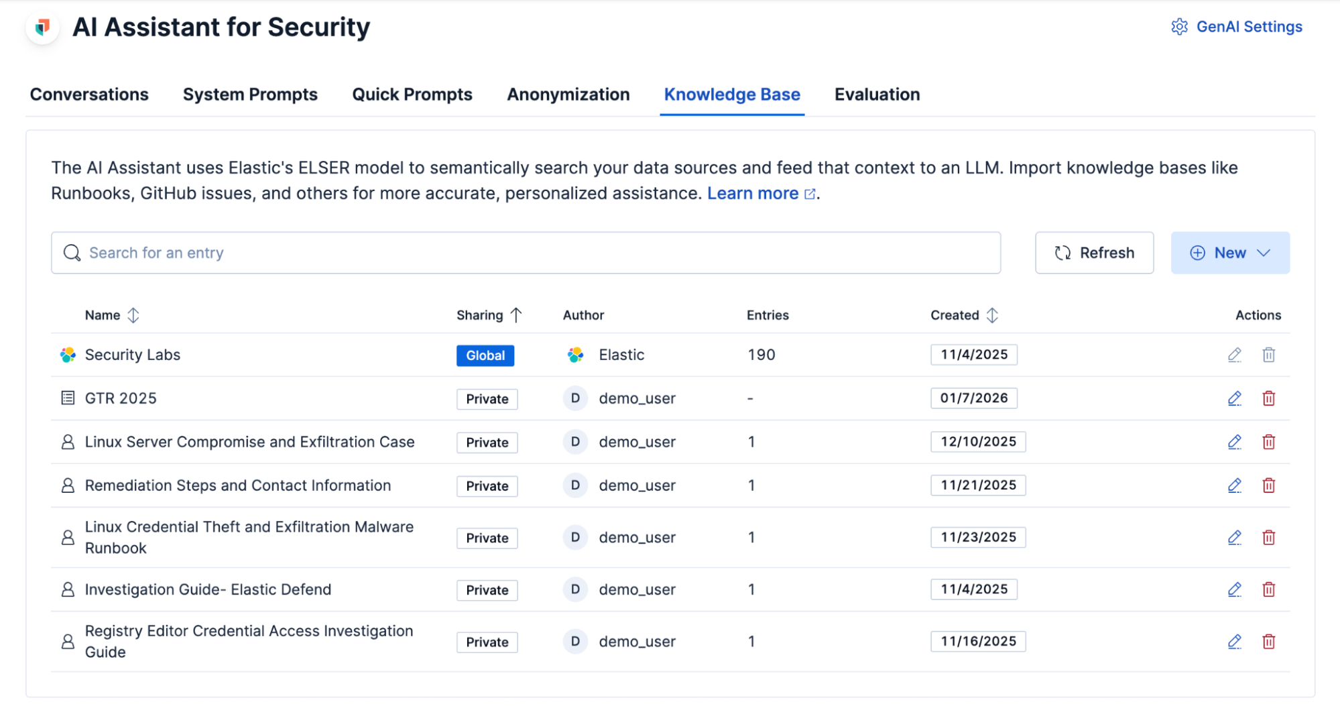Click the Elastic author name
1340x706 pixels.
[x=621, y=355]
